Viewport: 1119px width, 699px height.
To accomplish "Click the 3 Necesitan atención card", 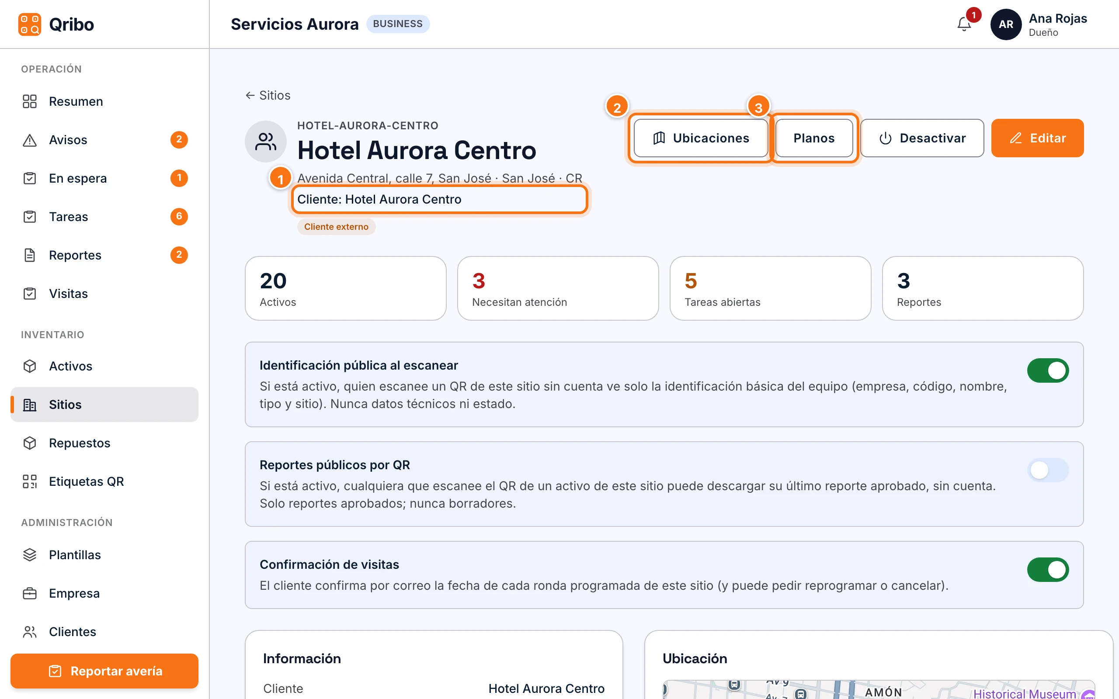I will tap(558, 288).
